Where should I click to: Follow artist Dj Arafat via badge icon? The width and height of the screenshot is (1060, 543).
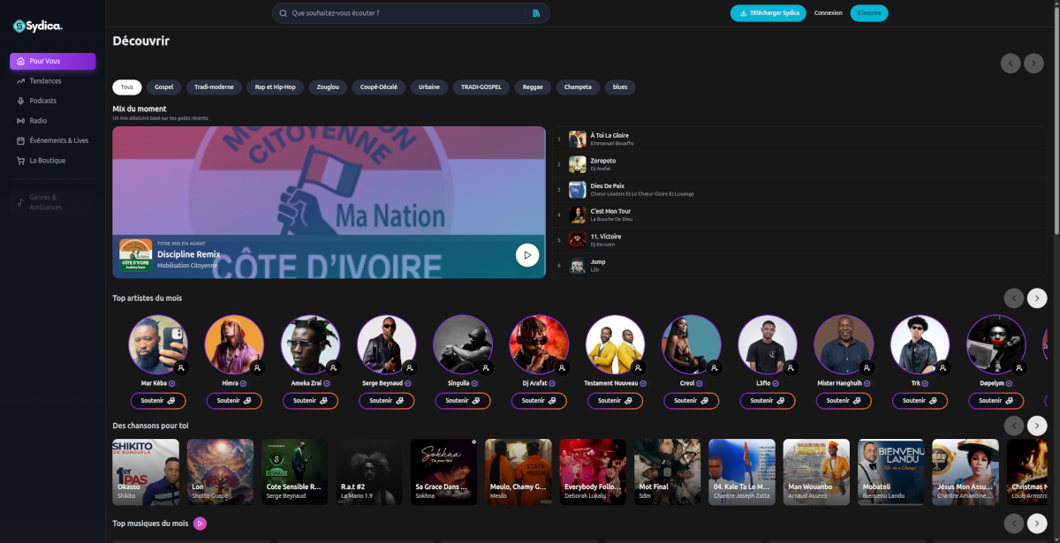click(562, 366)
